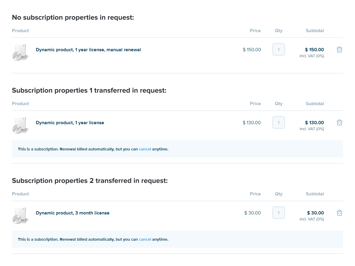Remove the $130.00 1 year license item
355x266 pixels.
[339, 123]
